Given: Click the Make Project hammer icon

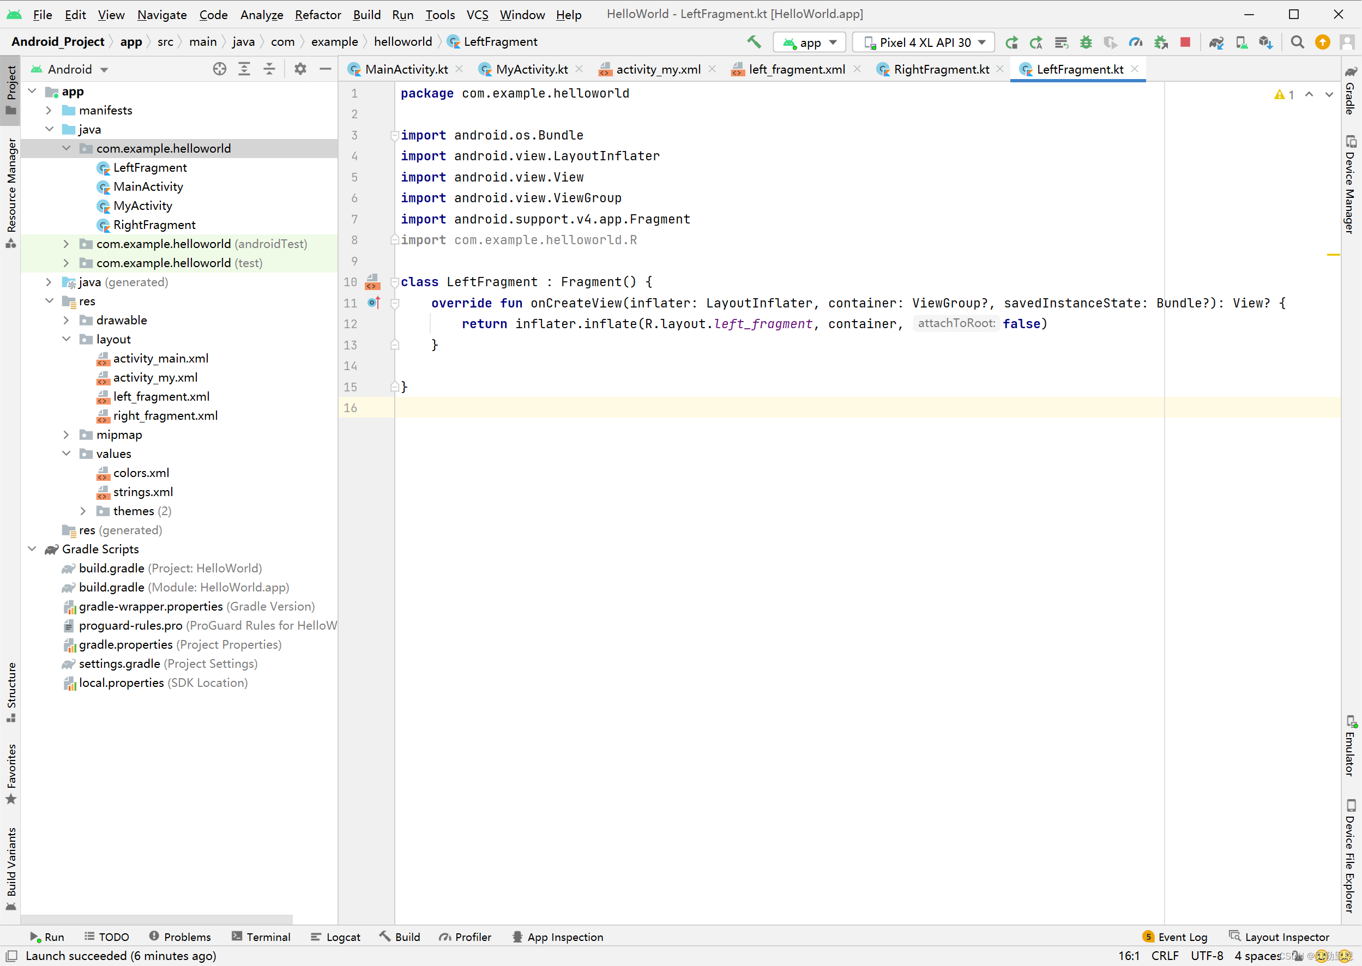Looking at the screenshot, I should click(x=754, y=42).
